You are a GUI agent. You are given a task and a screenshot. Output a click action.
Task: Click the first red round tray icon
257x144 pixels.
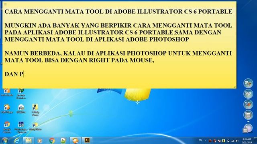tap(210, 141)
